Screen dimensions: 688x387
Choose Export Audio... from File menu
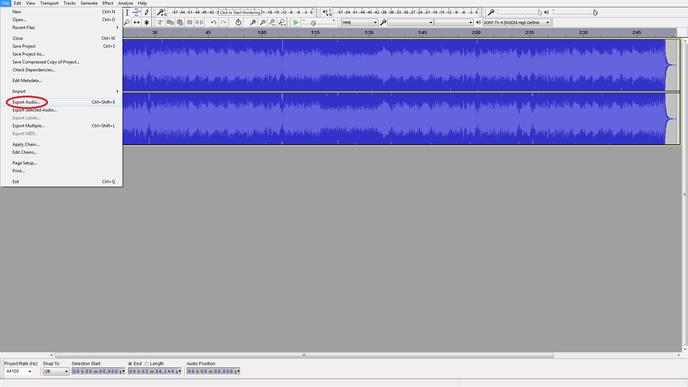(26, 102)
